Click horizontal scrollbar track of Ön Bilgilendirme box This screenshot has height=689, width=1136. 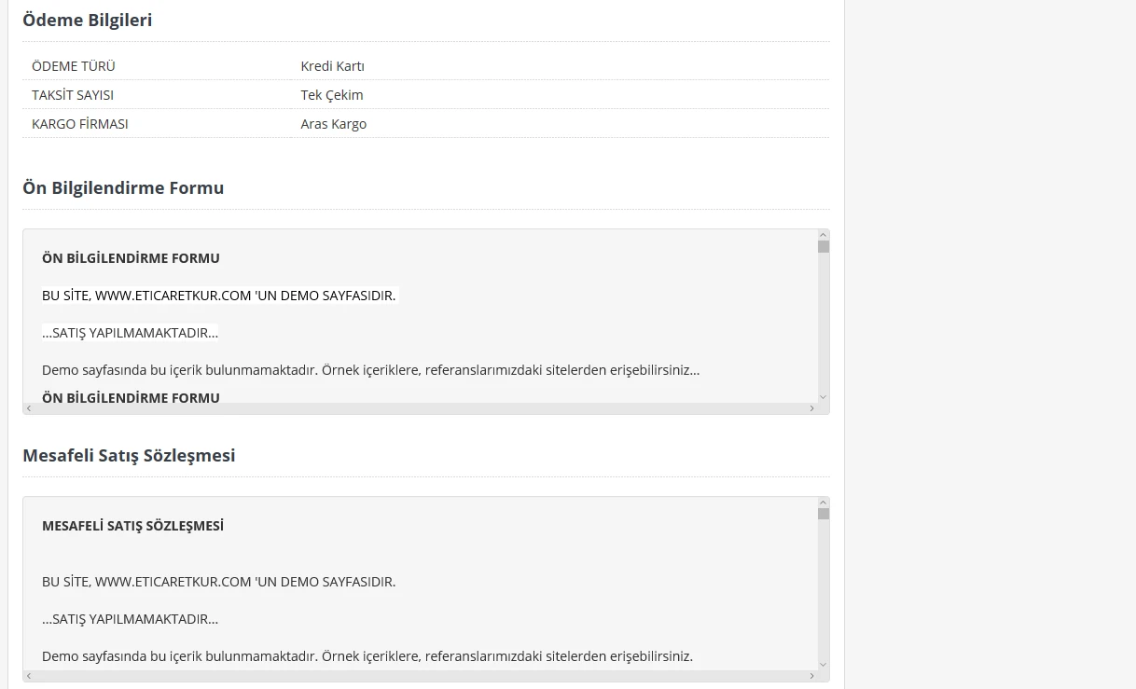point(420,408)
